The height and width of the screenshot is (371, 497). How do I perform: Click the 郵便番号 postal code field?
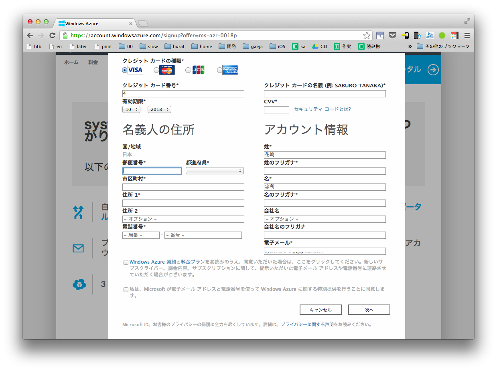152,171
